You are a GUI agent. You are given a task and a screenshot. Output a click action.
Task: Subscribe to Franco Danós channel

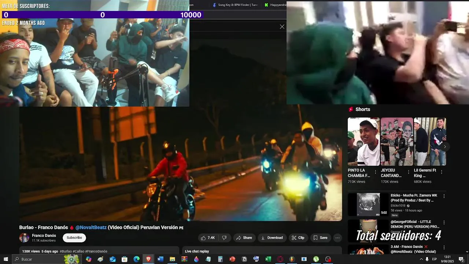point(74,238)
